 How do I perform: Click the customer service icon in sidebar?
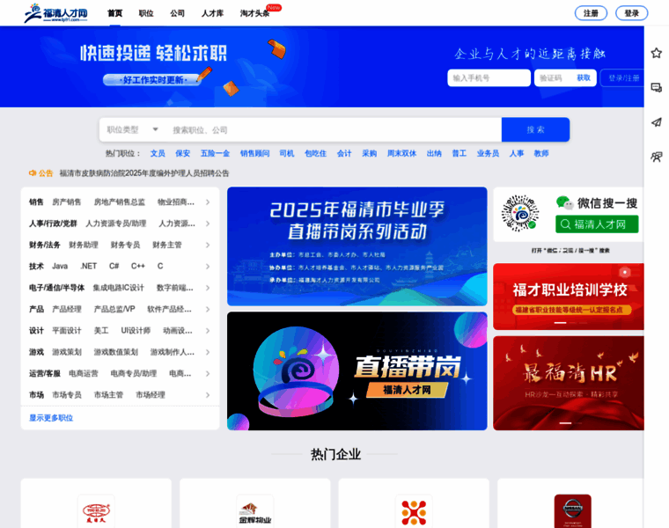(x=656, y=157)
